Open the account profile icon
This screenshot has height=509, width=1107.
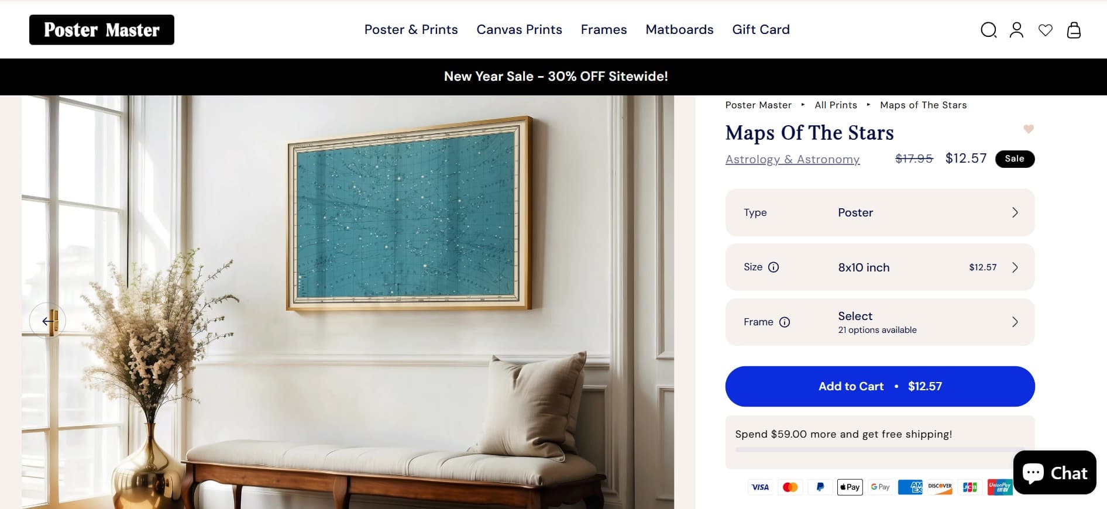click(1016, 30)
